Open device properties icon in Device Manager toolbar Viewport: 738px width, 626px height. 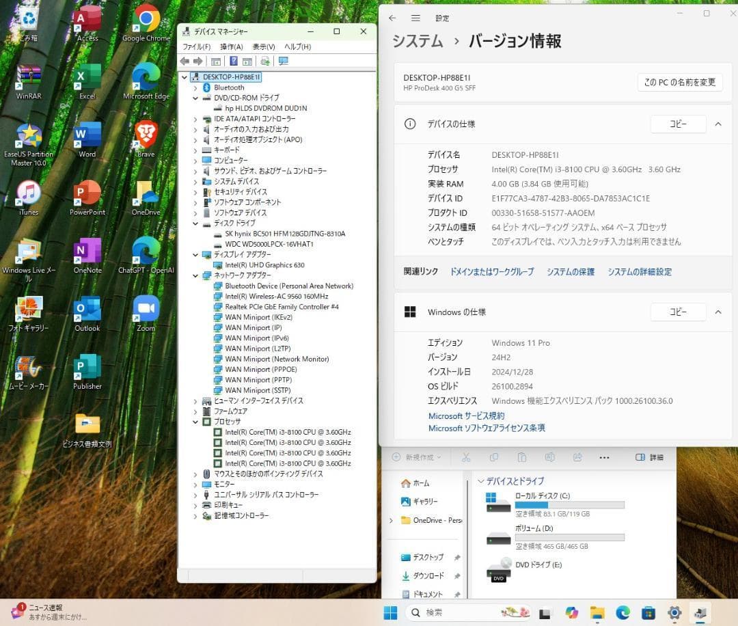pyautogui.click(x=247, y=61)
